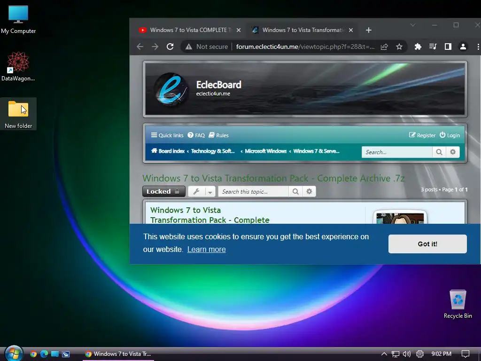Viewport: 481px width, 361px height.
Task: Dismiss the cookie notice with Got it!
Action: tap(427, 244)
